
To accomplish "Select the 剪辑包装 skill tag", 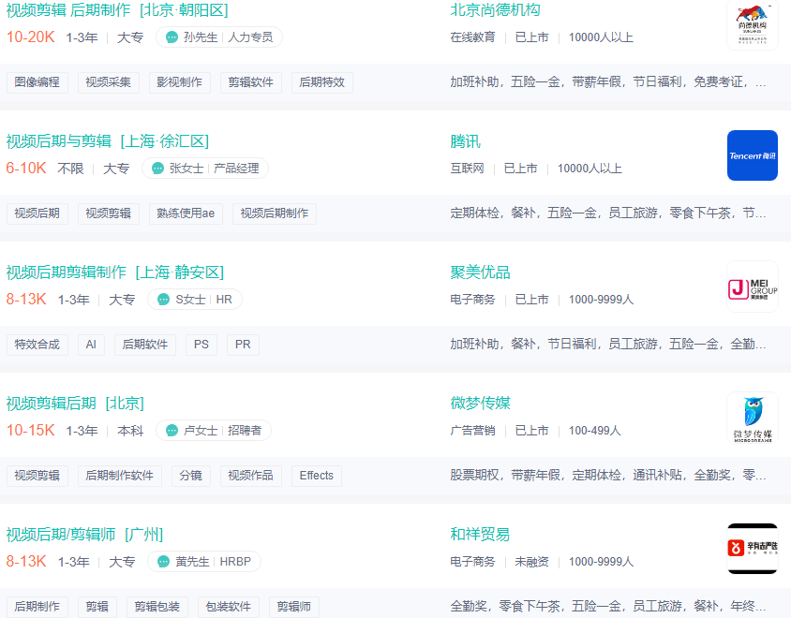I will [157, 607].
